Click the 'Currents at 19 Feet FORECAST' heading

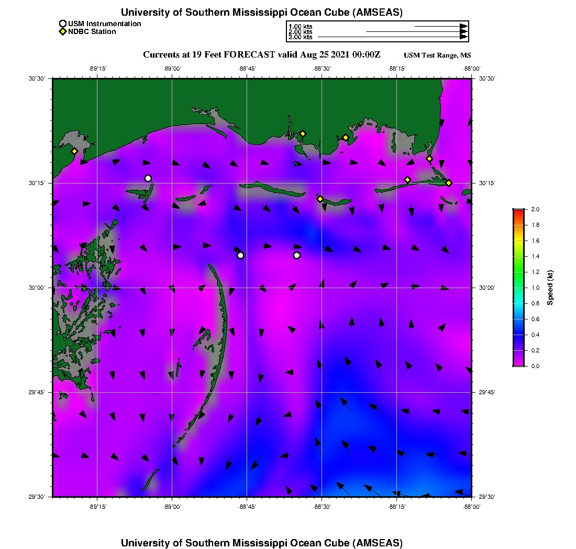tap(261, 55)
